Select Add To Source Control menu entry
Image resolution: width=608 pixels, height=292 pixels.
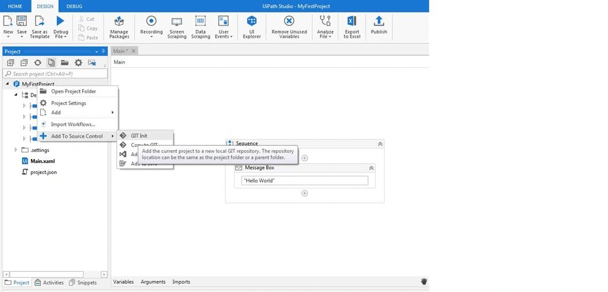click(x=78, y=136)
